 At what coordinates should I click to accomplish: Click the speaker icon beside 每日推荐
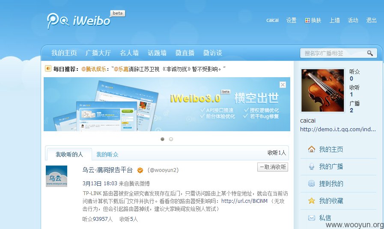(48, 69)
